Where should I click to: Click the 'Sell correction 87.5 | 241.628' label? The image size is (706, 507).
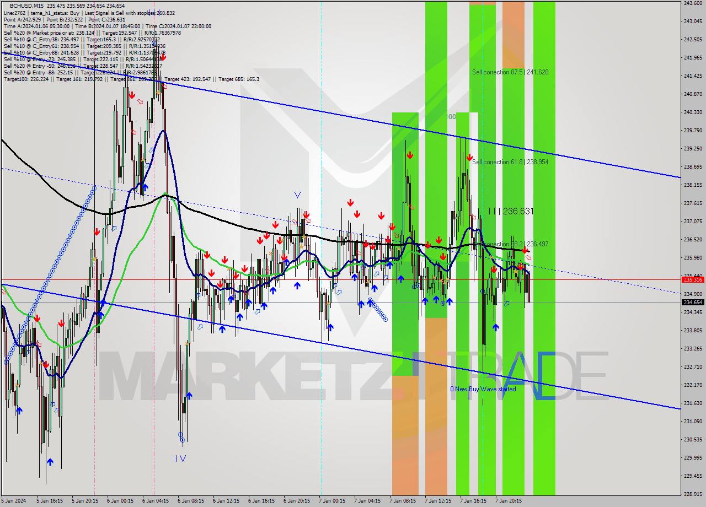[x=510, y=72]
